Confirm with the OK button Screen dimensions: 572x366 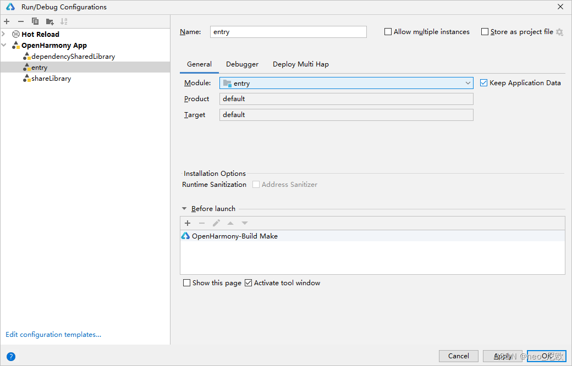(x=547, y=356)
